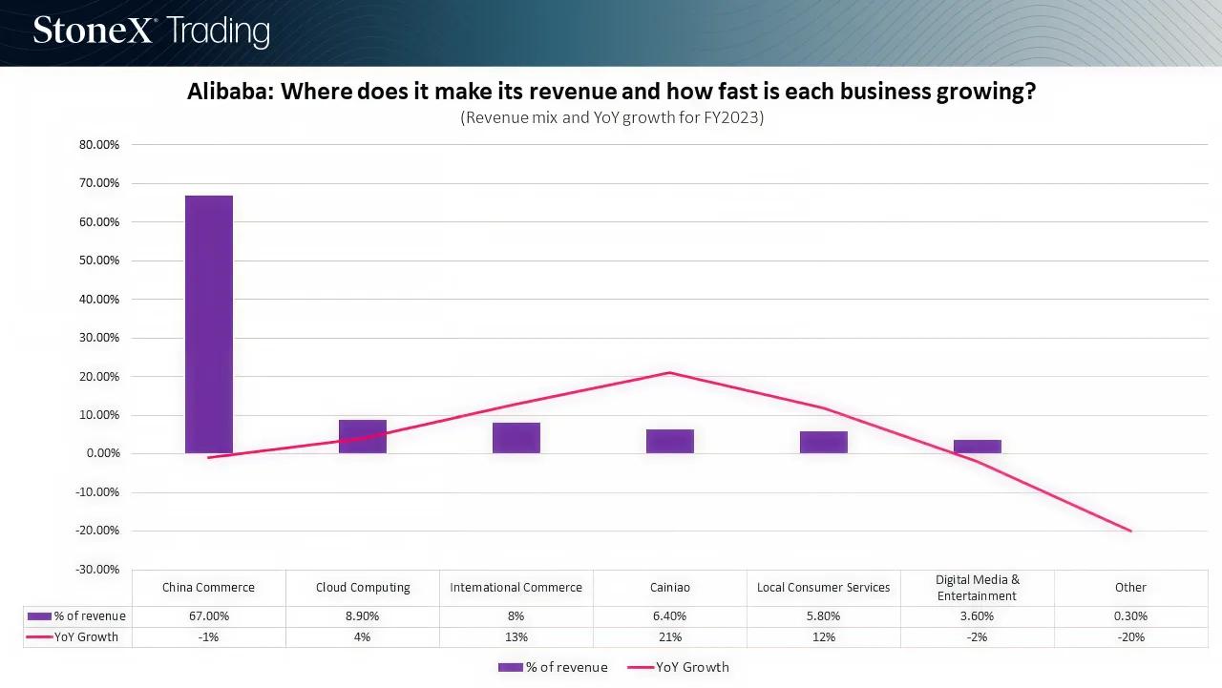Select the "8%" International Commerce revenue cell
This screenshot has height=688, width=1222.
pyautogui.click(x=516, y=616)
